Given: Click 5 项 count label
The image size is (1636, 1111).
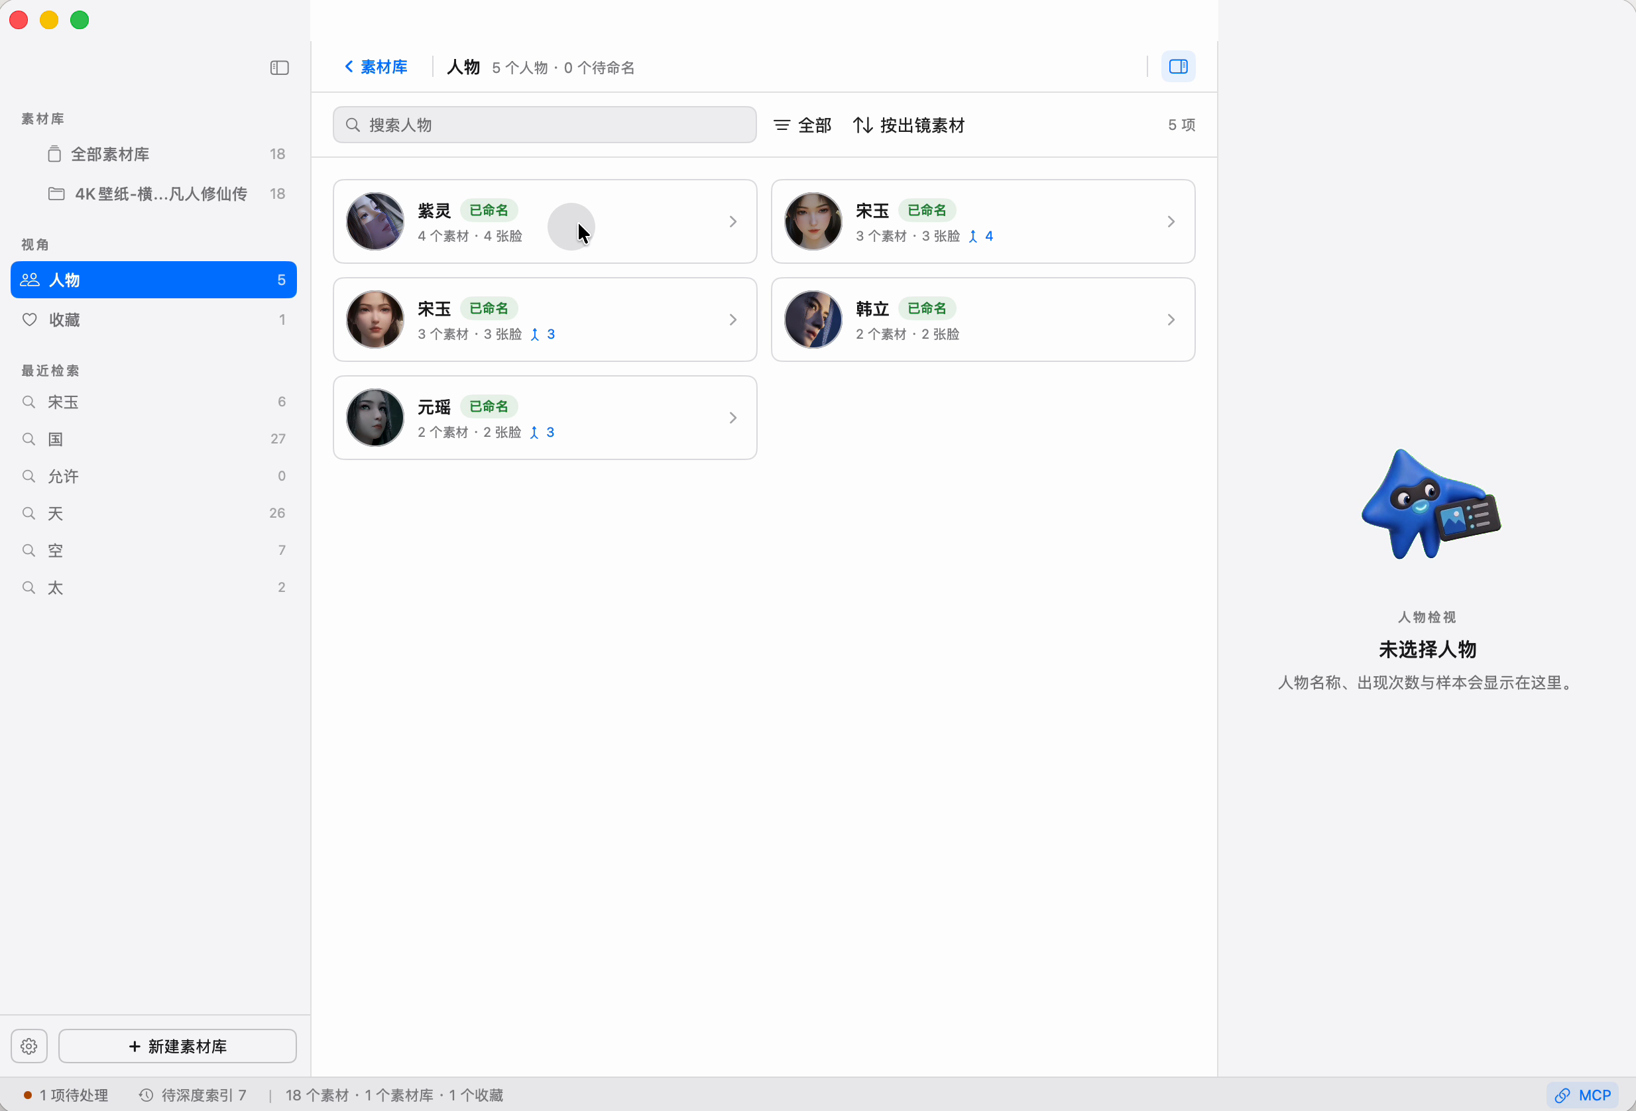Looking at the screenshot, I should (1181, 125).
